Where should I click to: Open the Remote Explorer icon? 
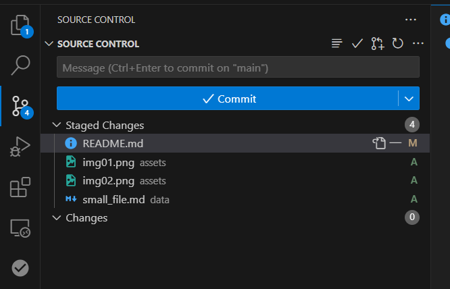tap(20, 228)
